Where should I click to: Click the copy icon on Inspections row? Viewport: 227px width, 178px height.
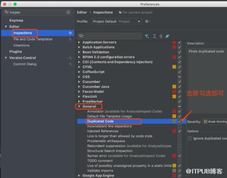click(x=70, y=33)
